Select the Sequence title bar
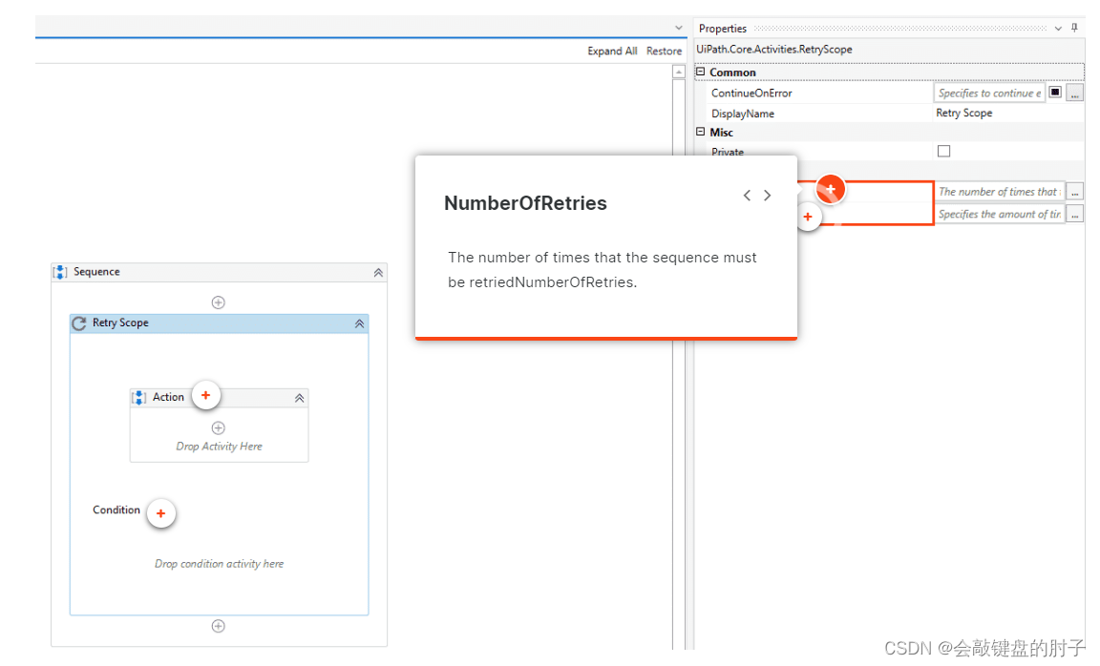The width and height of the screenshot is (1100, 666). coord(219,272)
